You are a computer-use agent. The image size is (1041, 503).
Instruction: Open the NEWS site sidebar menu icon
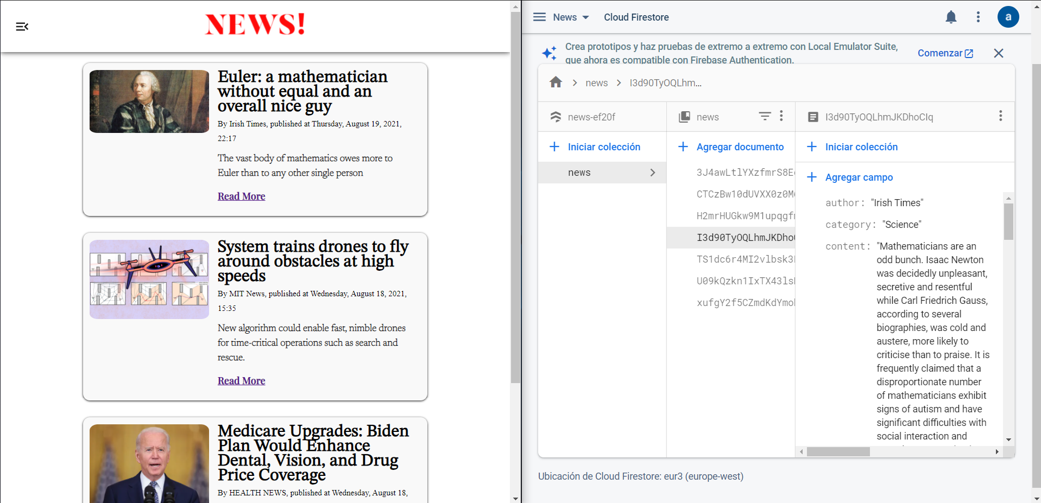coord(22,27)
